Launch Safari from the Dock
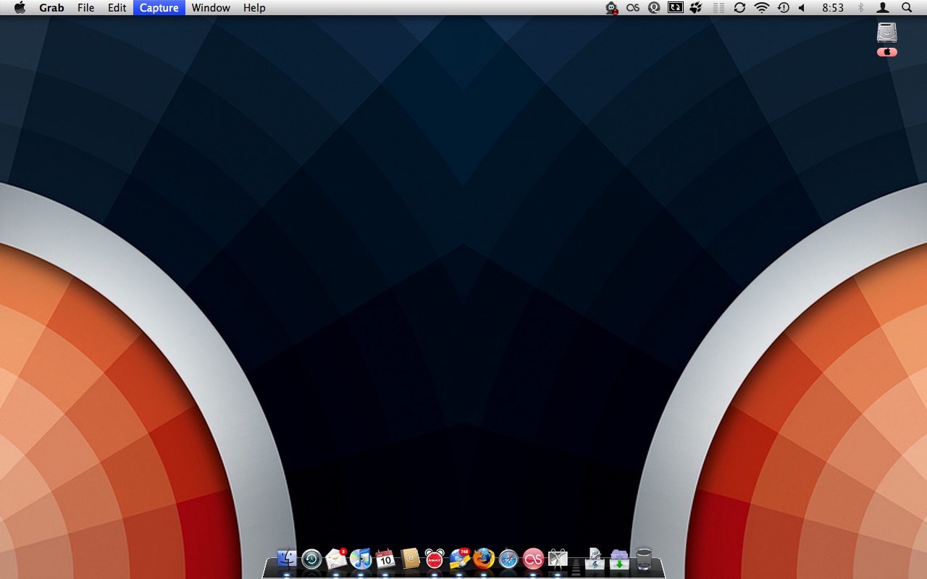The image size is (927, 579). click(508, 558)
